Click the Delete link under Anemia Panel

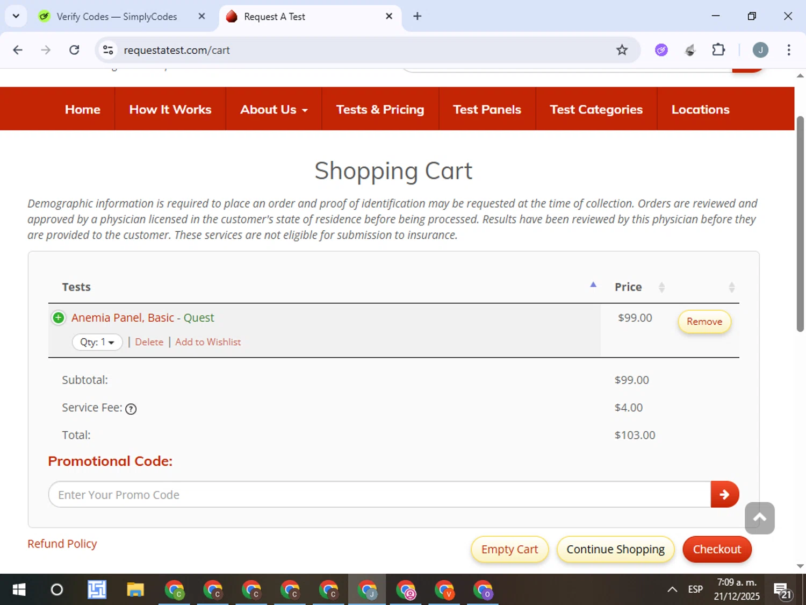[x=149, y=342]
